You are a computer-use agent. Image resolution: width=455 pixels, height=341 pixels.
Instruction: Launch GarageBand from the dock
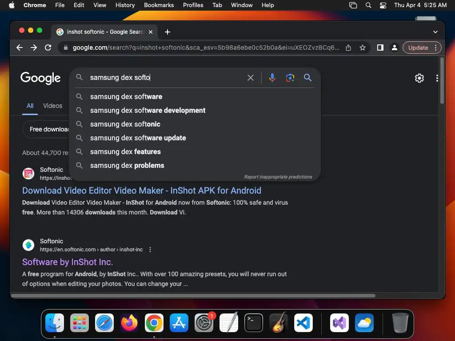tap(279, 323)
